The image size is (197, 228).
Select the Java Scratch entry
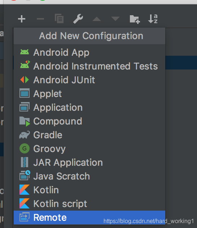(x=89, y=176)
